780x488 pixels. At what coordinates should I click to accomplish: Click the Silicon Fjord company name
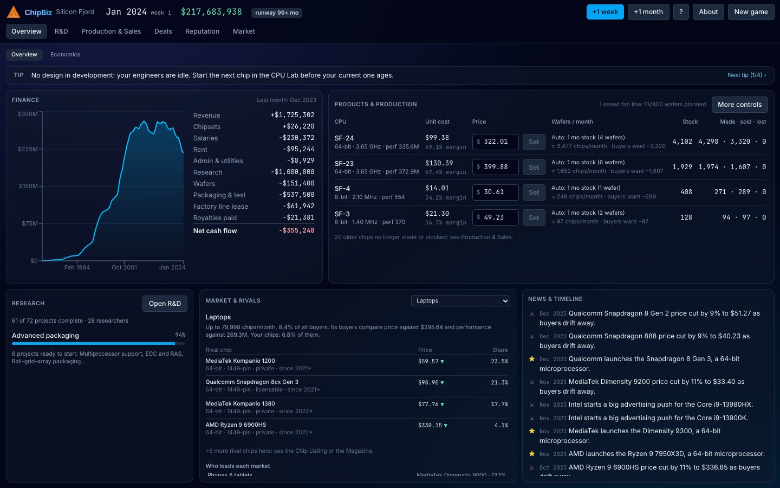[75, 12]
